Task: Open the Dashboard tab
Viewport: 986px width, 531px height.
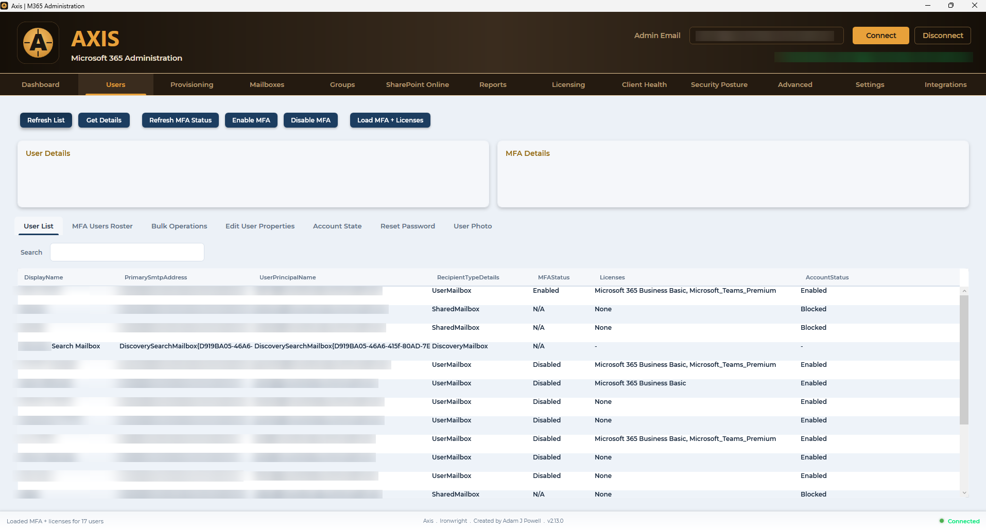Action: (41, 84)
